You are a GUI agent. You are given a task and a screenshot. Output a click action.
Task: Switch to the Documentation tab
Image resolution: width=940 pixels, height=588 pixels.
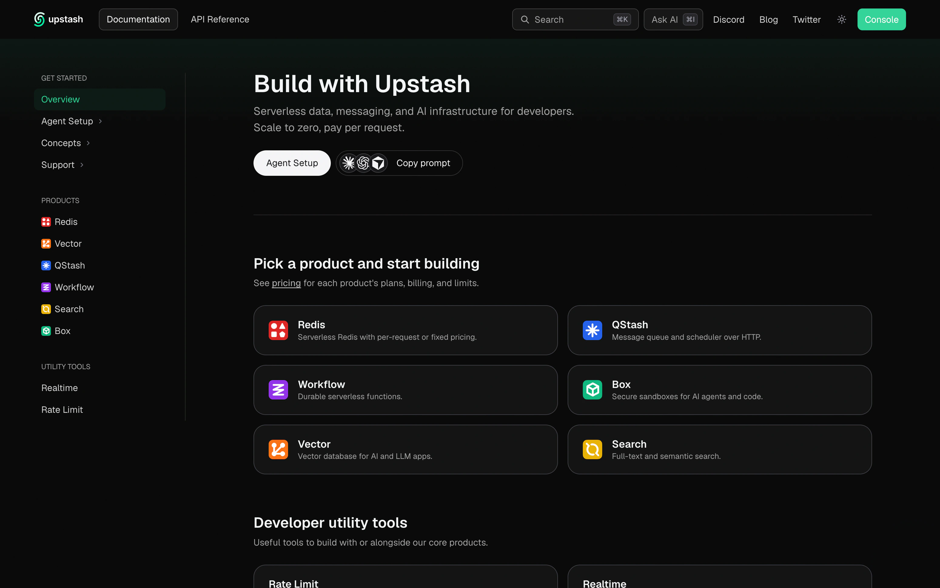138,19
